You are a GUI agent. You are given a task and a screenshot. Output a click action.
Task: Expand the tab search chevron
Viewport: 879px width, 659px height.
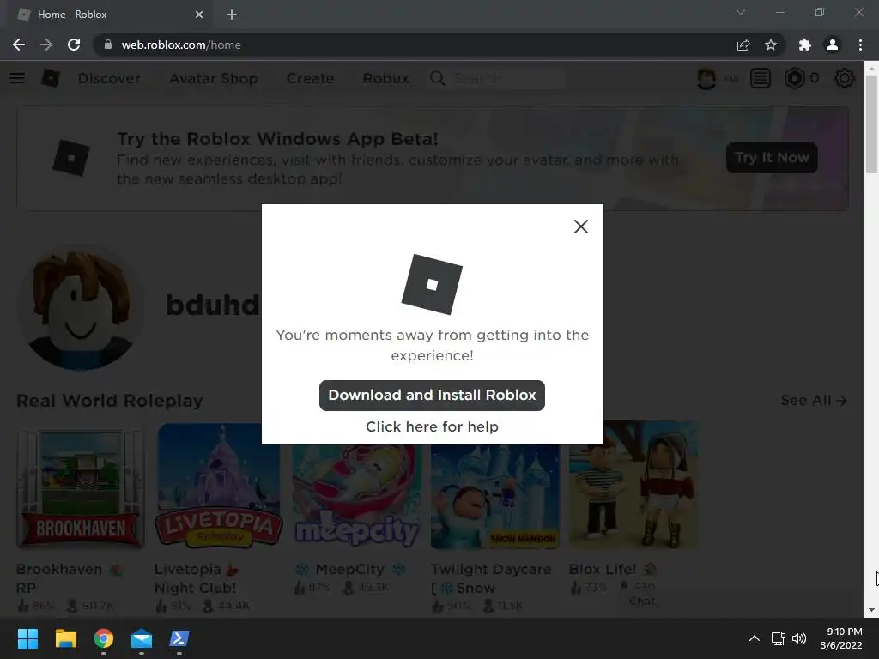[741, 12]
